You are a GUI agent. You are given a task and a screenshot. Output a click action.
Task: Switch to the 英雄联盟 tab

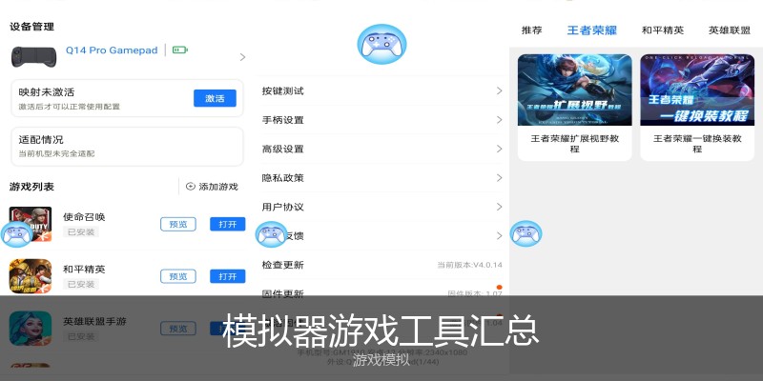pyautogui.click(x=730, y=30)
